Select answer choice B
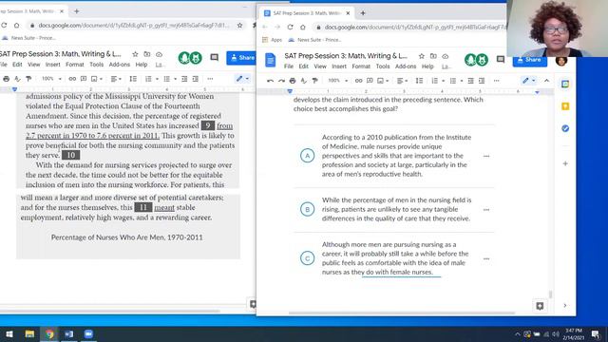The height and width of the screenshot is (342, 608). click(307, 209)
